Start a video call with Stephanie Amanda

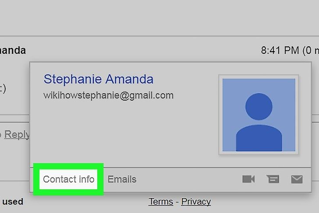pyautogui.click(x=248, y=179)
